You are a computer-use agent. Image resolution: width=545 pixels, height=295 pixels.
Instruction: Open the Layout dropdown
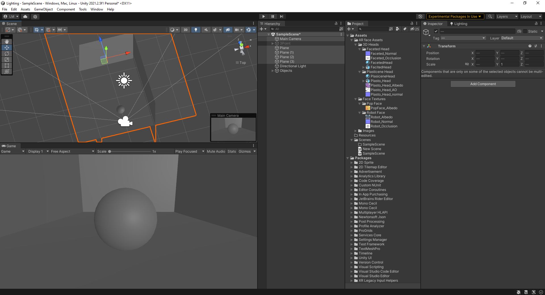[531, 16]
